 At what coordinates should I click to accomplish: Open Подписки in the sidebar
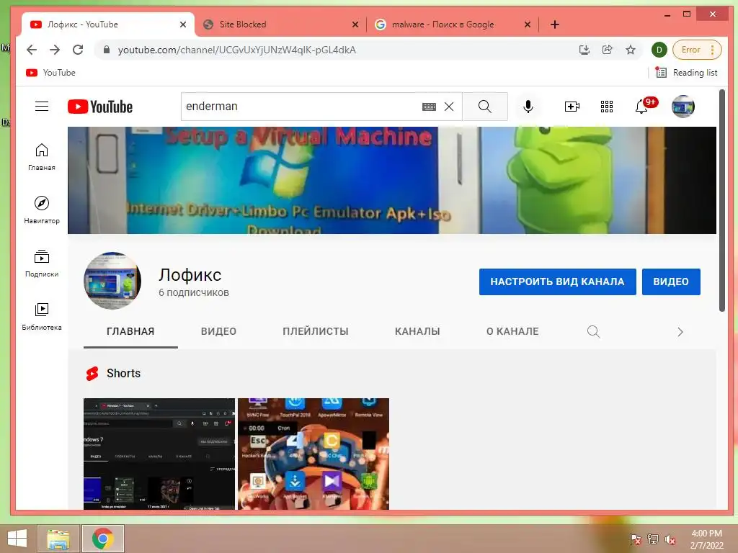41,264
